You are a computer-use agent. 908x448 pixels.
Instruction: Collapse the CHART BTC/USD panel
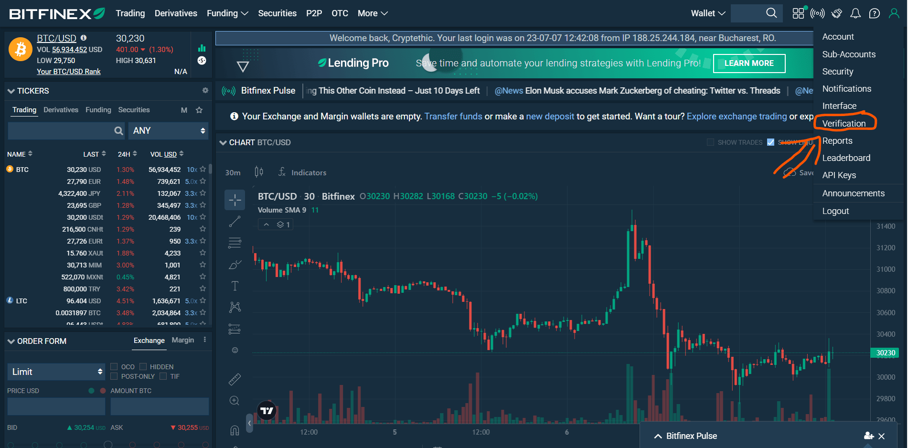tap(223, 142)
